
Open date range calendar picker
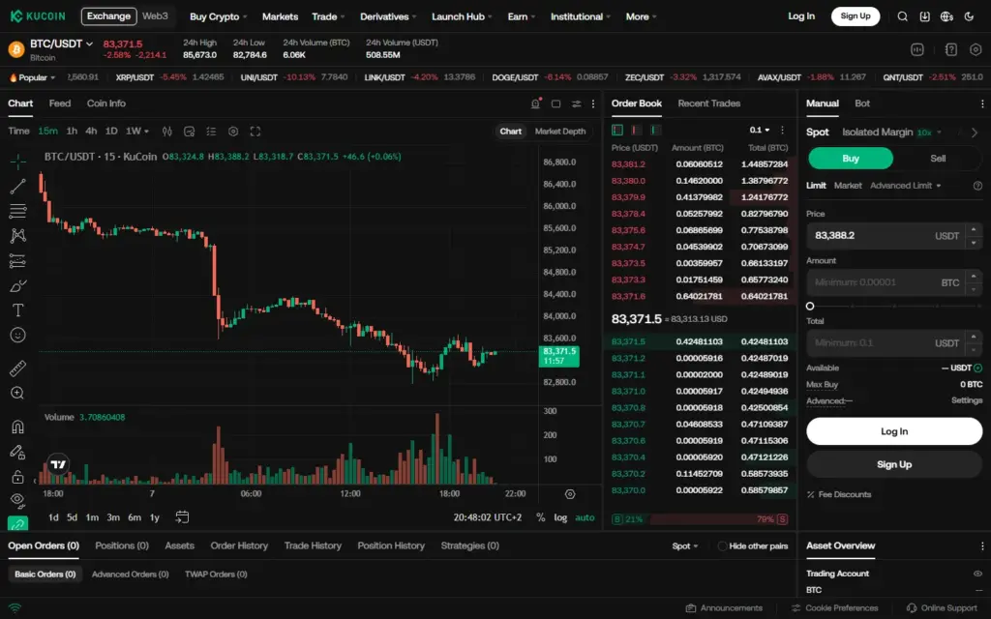coord(182,517)
